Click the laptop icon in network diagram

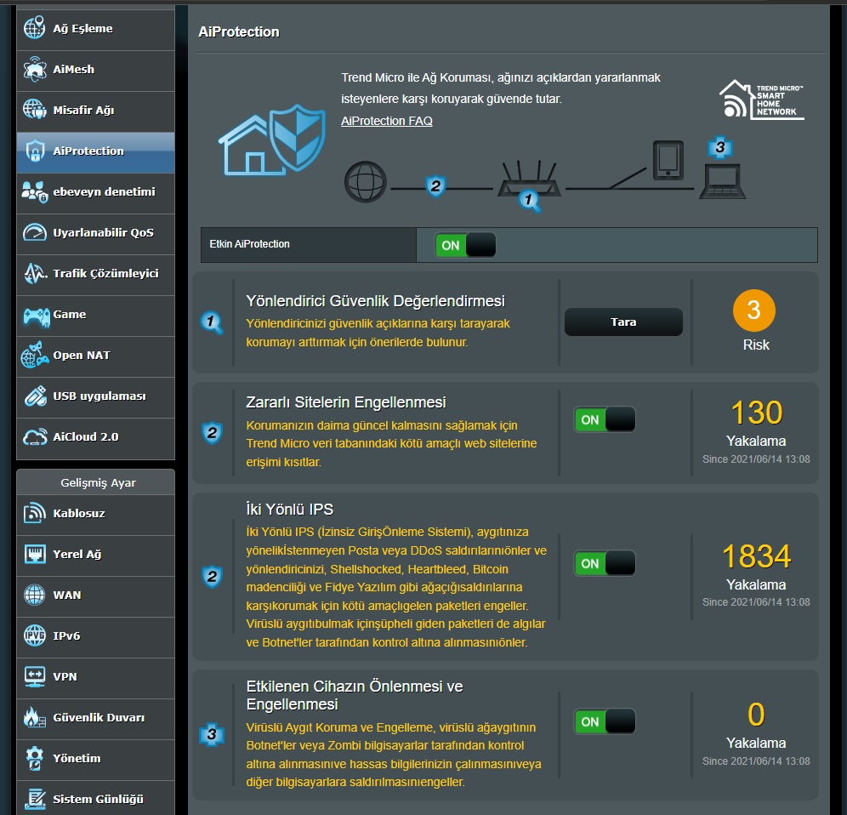pyautogui.click(x=722, y=180)
